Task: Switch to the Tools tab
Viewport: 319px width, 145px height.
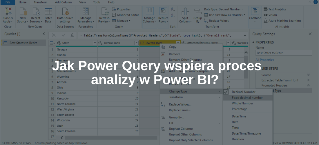Action: coord(97,2)
